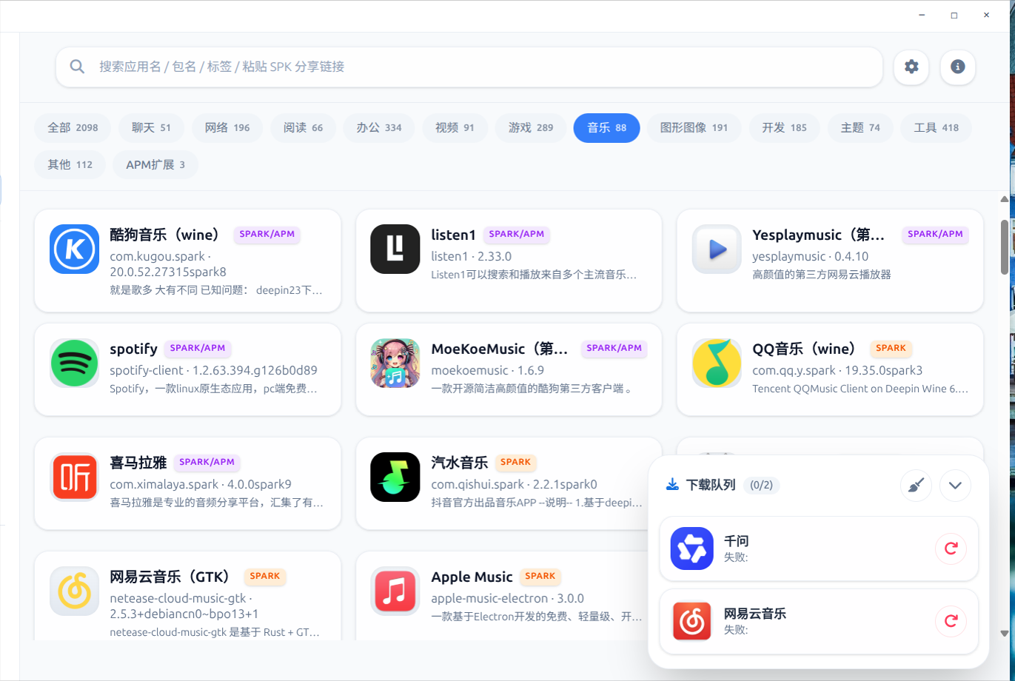Click the vertical scrollbar thumb
This screenshot has width=1015, height=681.
click(x=1005, y=246)
